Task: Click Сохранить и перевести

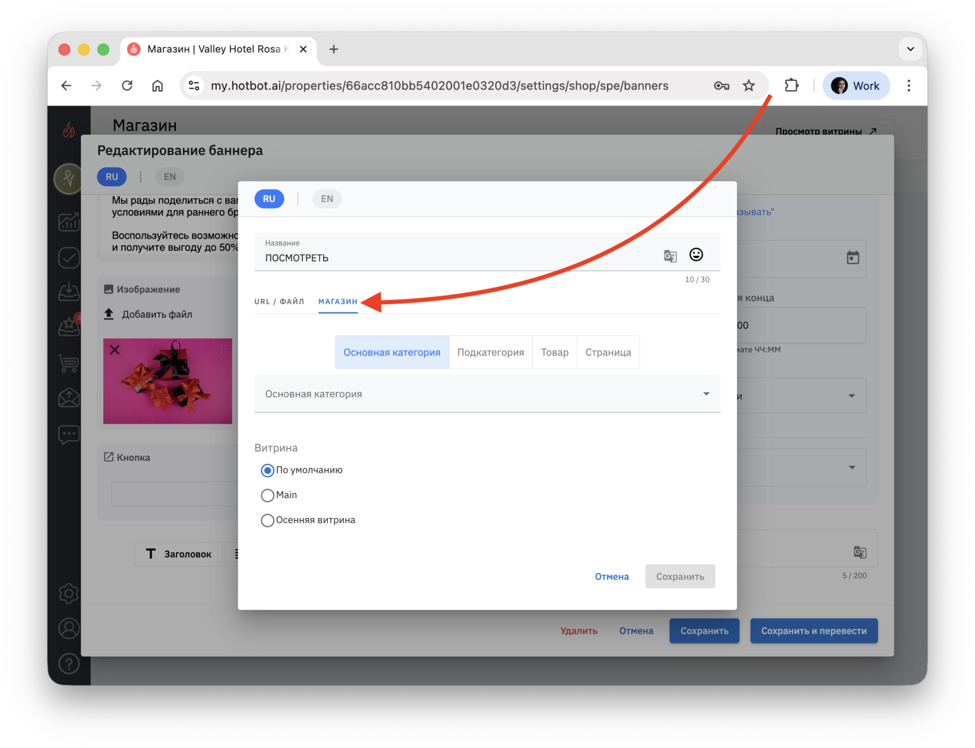Action: (814, 631)
